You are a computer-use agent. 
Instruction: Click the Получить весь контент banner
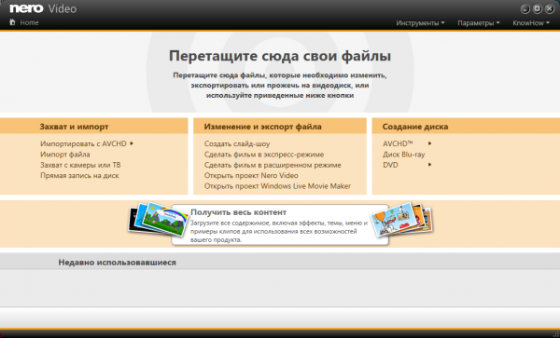coord(280,224)
